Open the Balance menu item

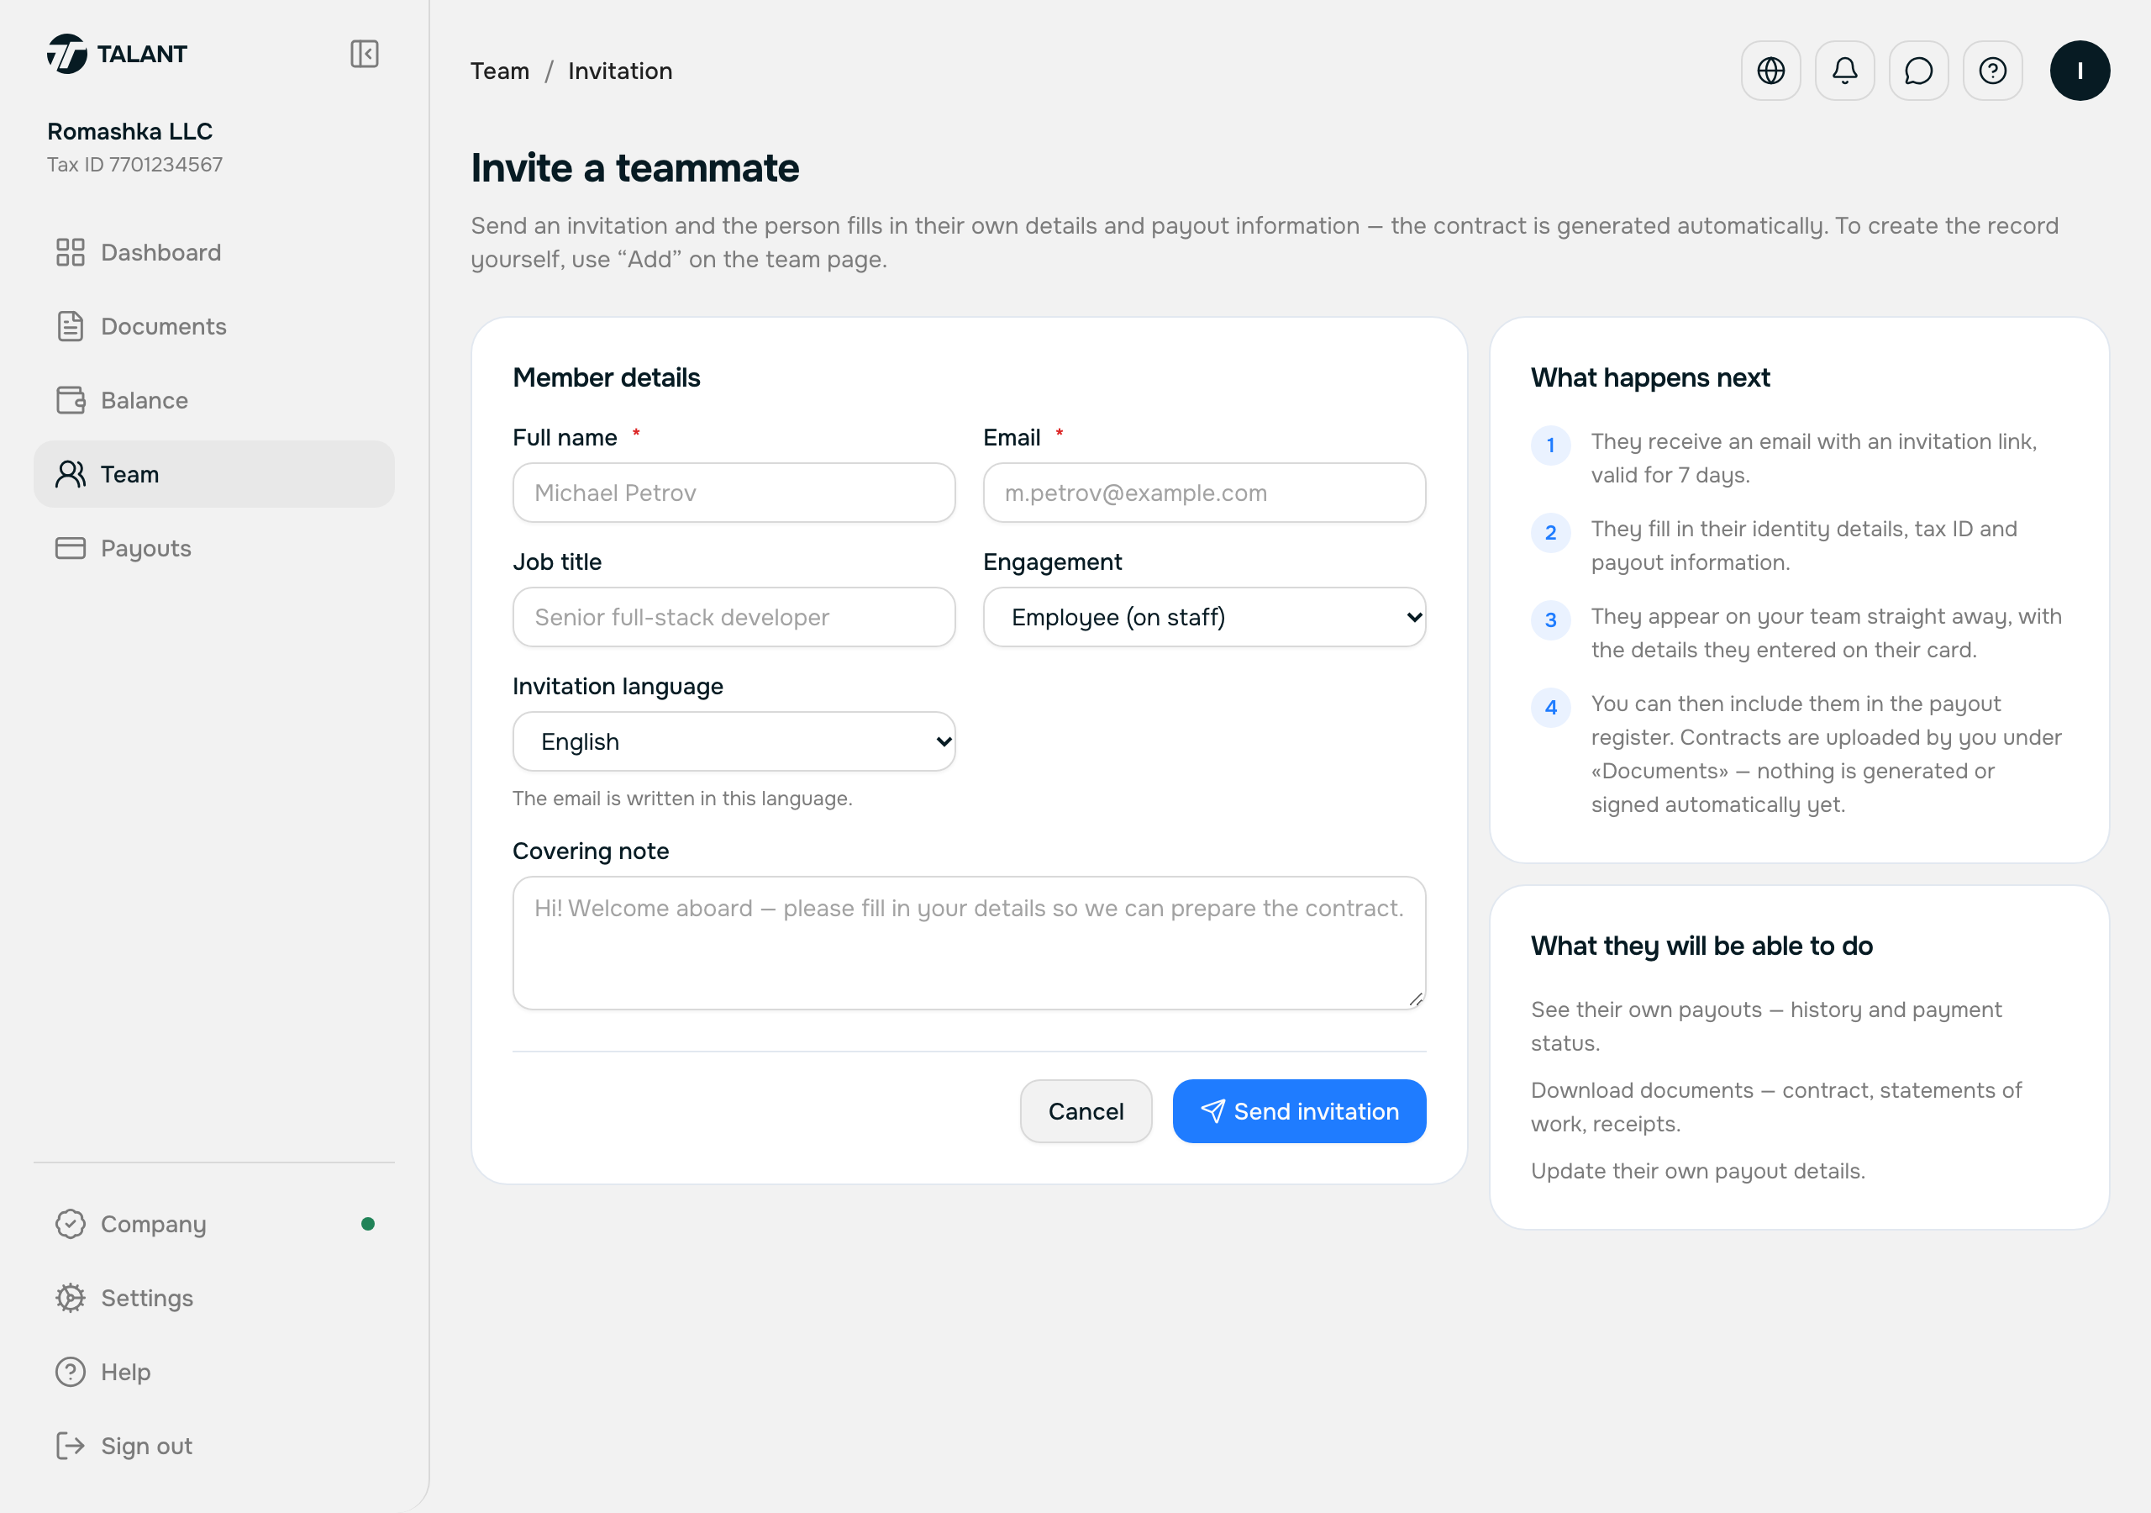(x=214, y=400)
